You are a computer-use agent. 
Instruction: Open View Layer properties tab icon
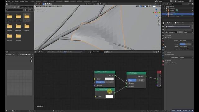point(163,35)
